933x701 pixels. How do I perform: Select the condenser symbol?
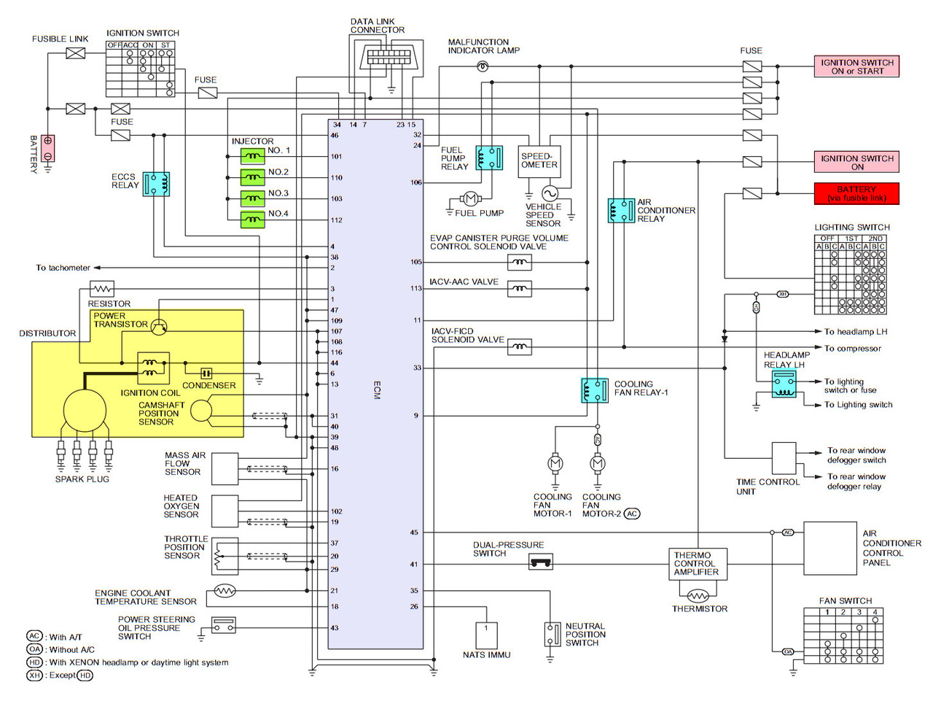(x=206, y=373)
